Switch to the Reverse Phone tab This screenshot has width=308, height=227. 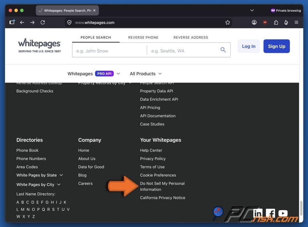click(143, 37)
